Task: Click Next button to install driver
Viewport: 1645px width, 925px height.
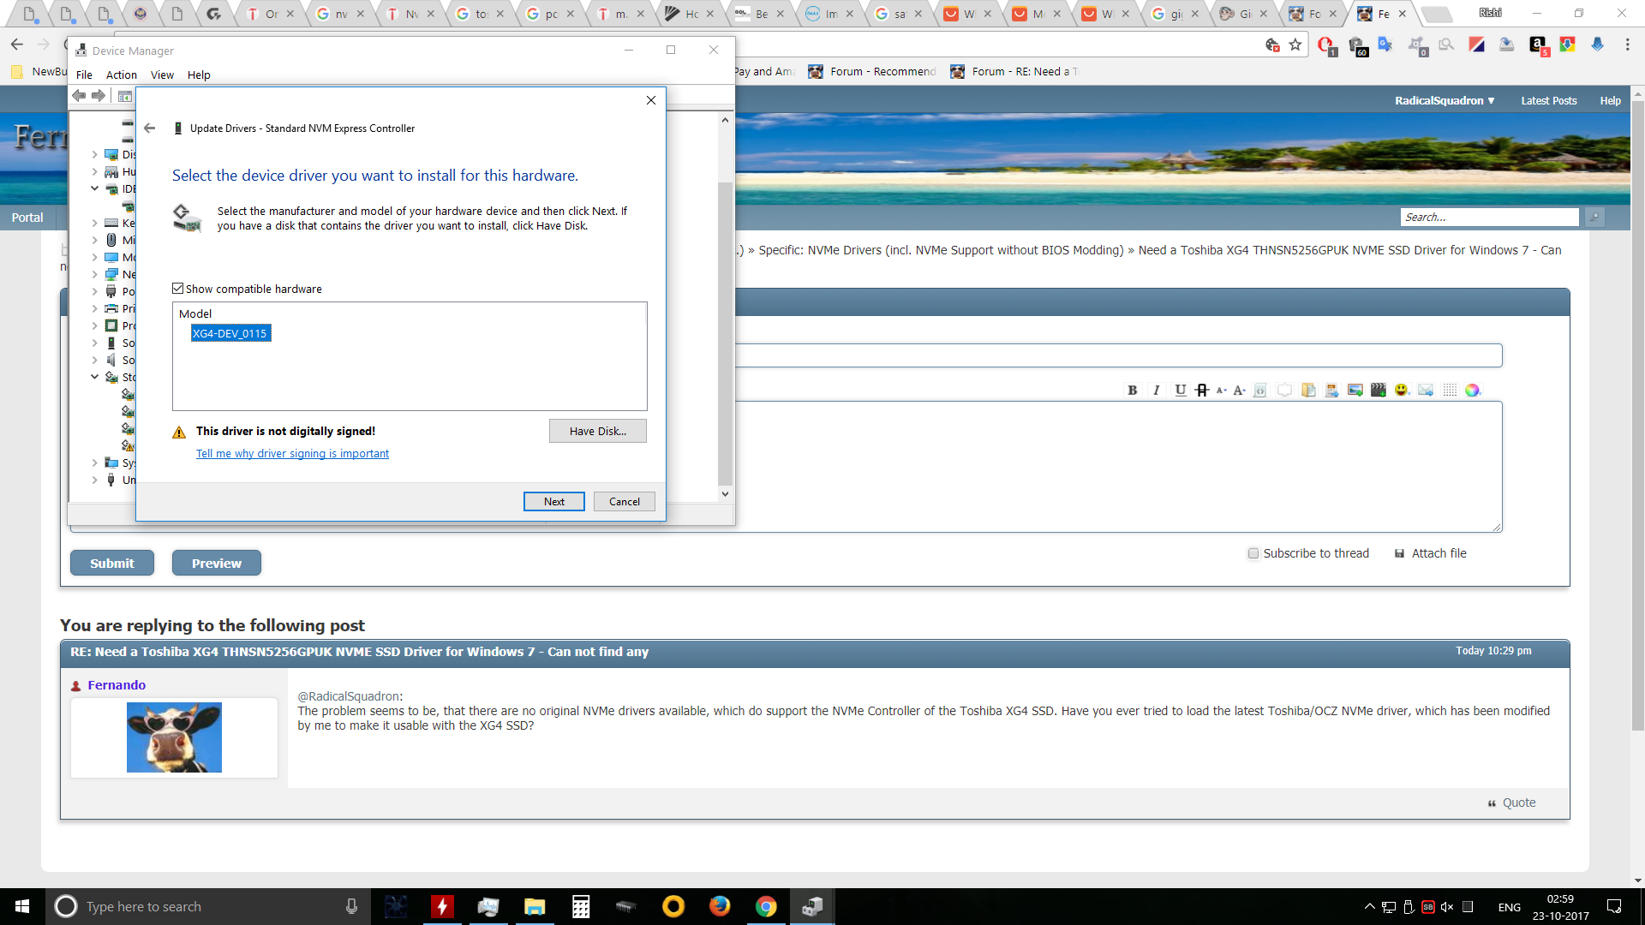Action: coord(553,501)
